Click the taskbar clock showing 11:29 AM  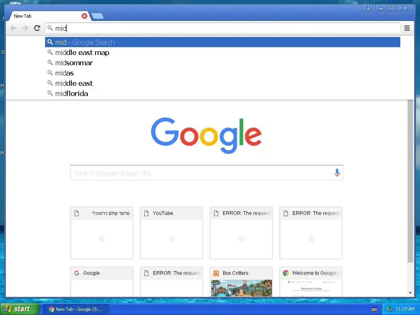pyautogui.click(x=405, y=309)
